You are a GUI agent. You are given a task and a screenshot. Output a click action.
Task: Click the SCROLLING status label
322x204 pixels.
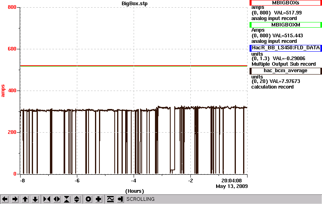140,199
